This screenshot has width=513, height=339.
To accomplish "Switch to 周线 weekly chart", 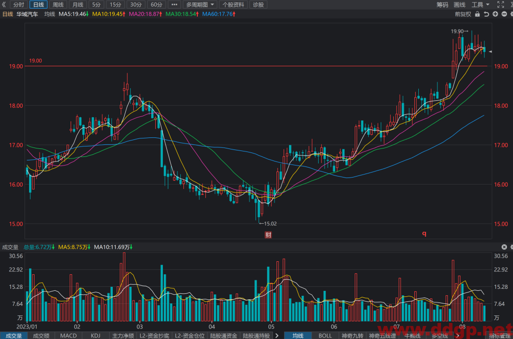I will click(58, 5).
